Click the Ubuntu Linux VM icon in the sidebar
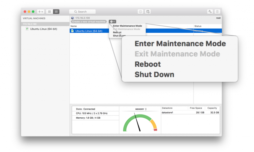 coord(27,29)
